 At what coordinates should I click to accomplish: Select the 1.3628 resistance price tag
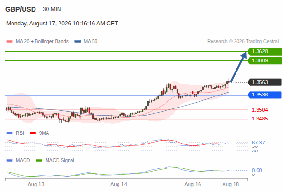pyautogui.click(x=264, y=52)
